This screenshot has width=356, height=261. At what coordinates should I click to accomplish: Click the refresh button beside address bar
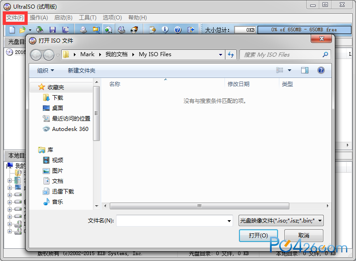231,55
